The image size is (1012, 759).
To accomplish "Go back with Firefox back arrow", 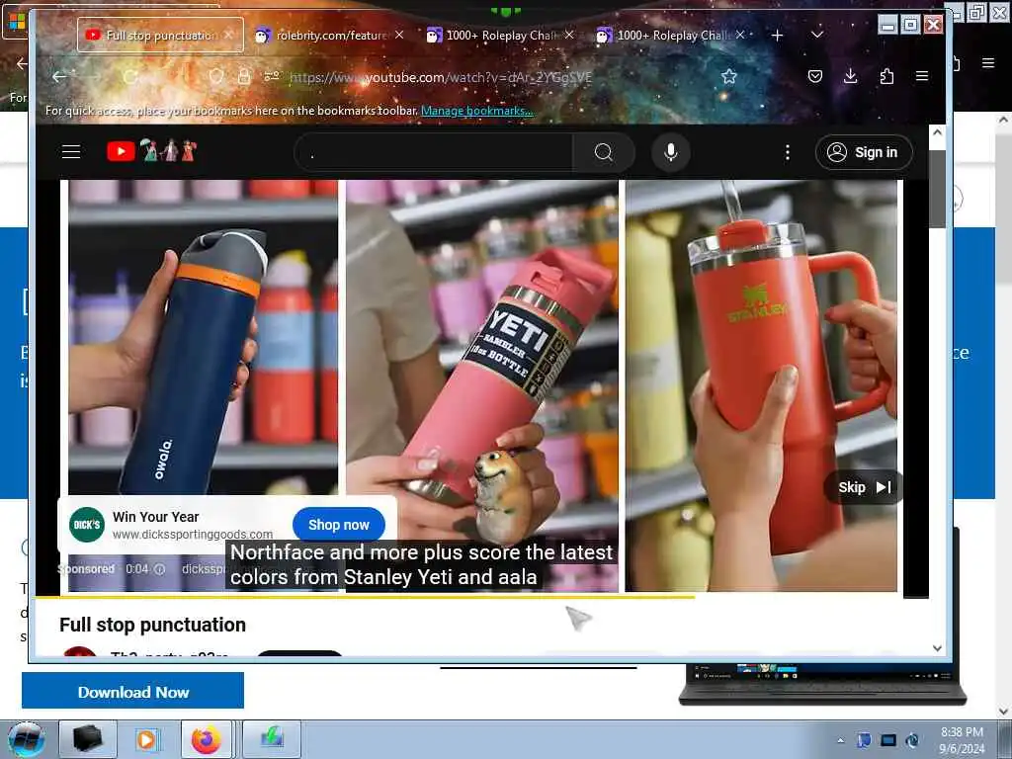I will [x=59, y=77].
